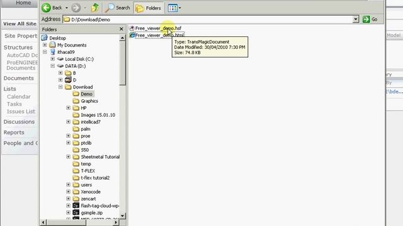Toggle the Folders pane button
Screen dimensions: 403x226
(149, 8)
